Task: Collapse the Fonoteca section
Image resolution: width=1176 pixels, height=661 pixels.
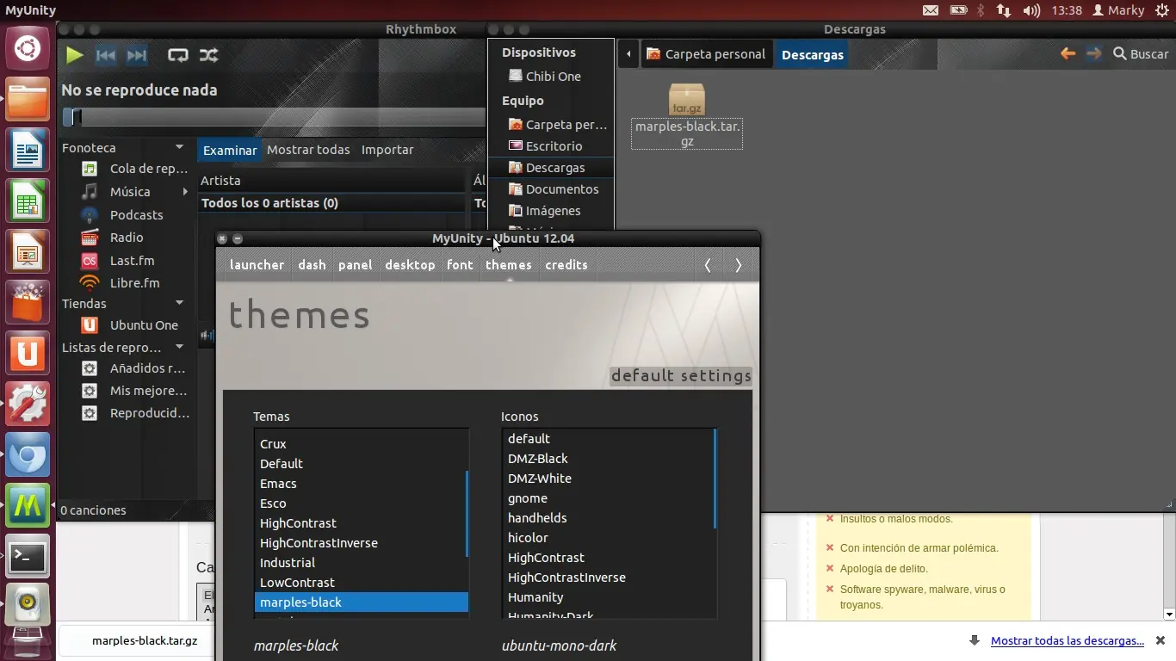Action: (x=179, y=147)
